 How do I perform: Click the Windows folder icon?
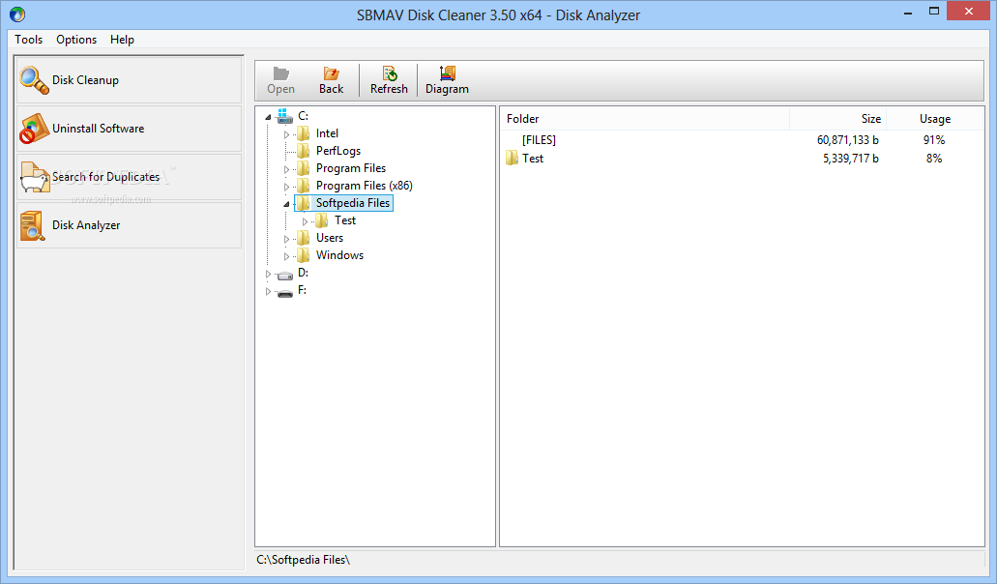(304, 255)
